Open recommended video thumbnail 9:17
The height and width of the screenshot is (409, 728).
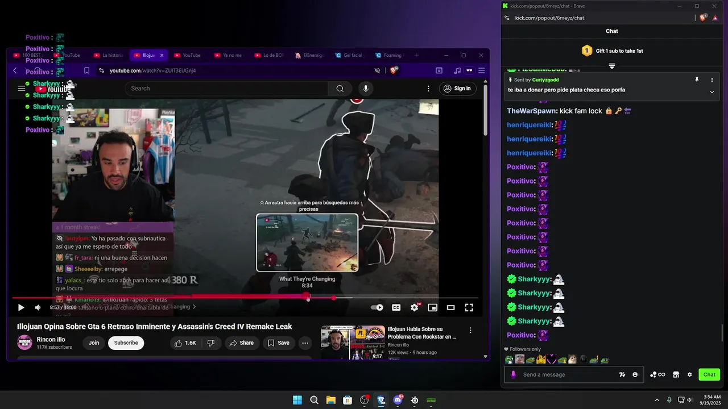pos(353,343)
